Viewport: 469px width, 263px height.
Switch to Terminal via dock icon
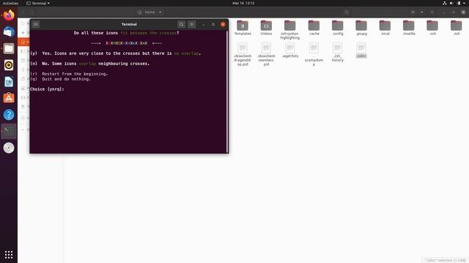(9, 131)
